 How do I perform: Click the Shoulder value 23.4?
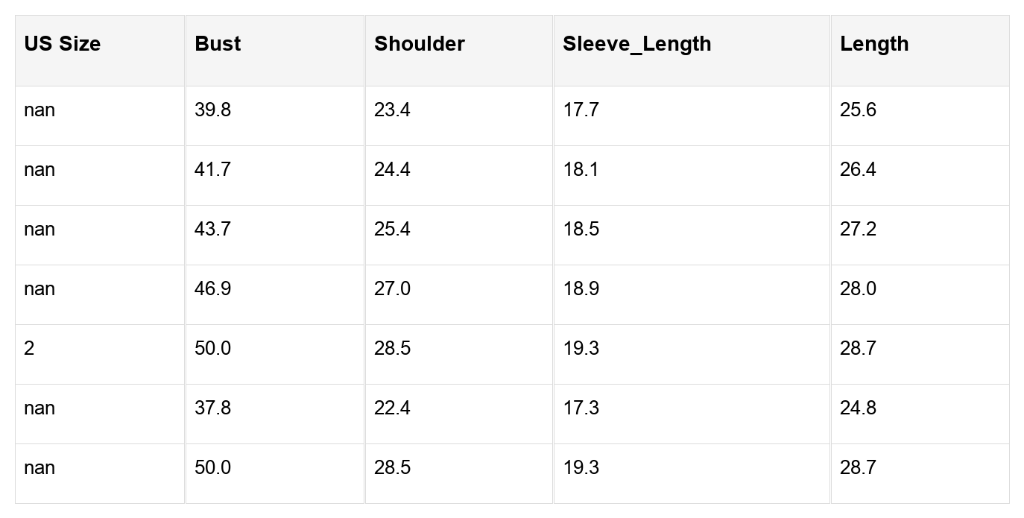[392, 110]
